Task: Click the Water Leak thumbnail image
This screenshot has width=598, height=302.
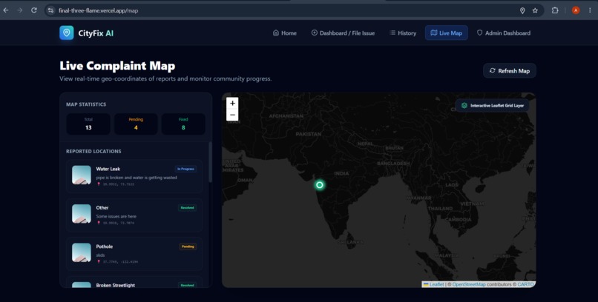Action: coord(82,175)
